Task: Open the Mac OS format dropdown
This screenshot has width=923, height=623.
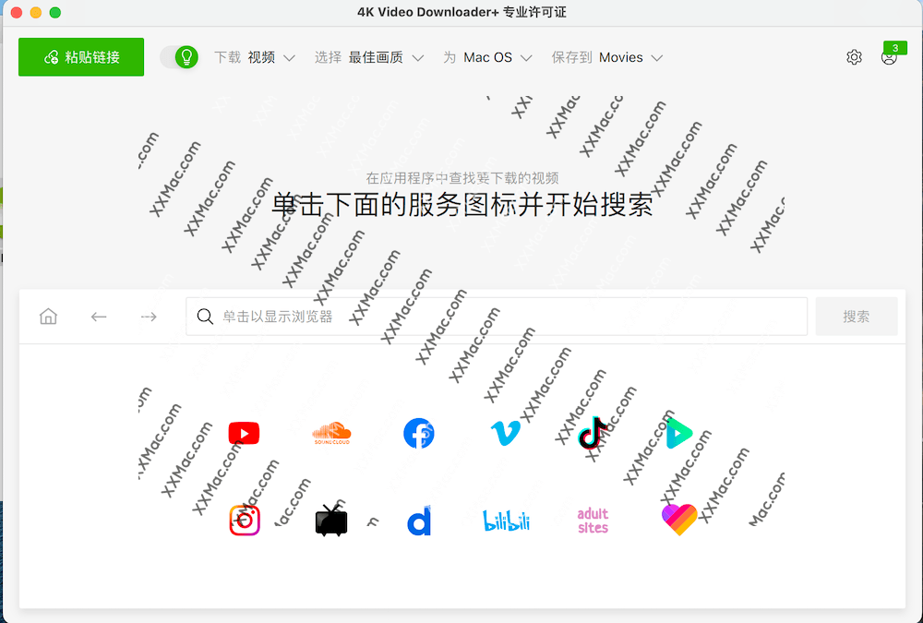Action: pyautogui.click(x=489, y=56)
